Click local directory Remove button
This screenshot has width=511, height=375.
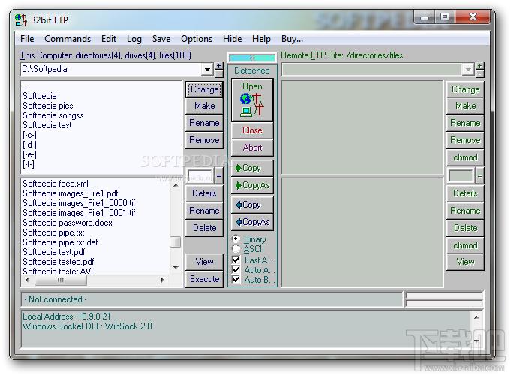point(204,140)
